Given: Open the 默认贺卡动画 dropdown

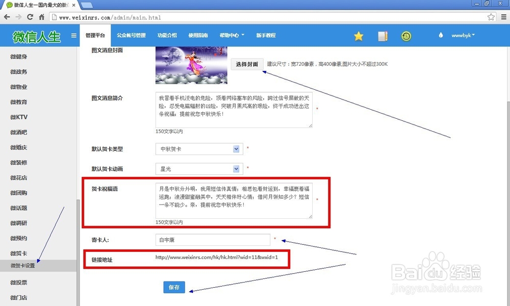Looking at the screenshot, I should [235, 169].
